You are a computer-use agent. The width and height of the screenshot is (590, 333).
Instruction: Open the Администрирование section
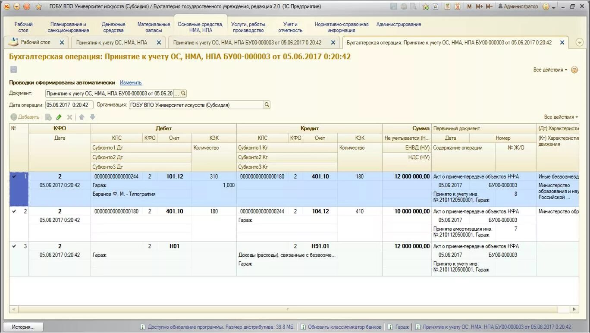pyautogui.click(x=399, y=25)
